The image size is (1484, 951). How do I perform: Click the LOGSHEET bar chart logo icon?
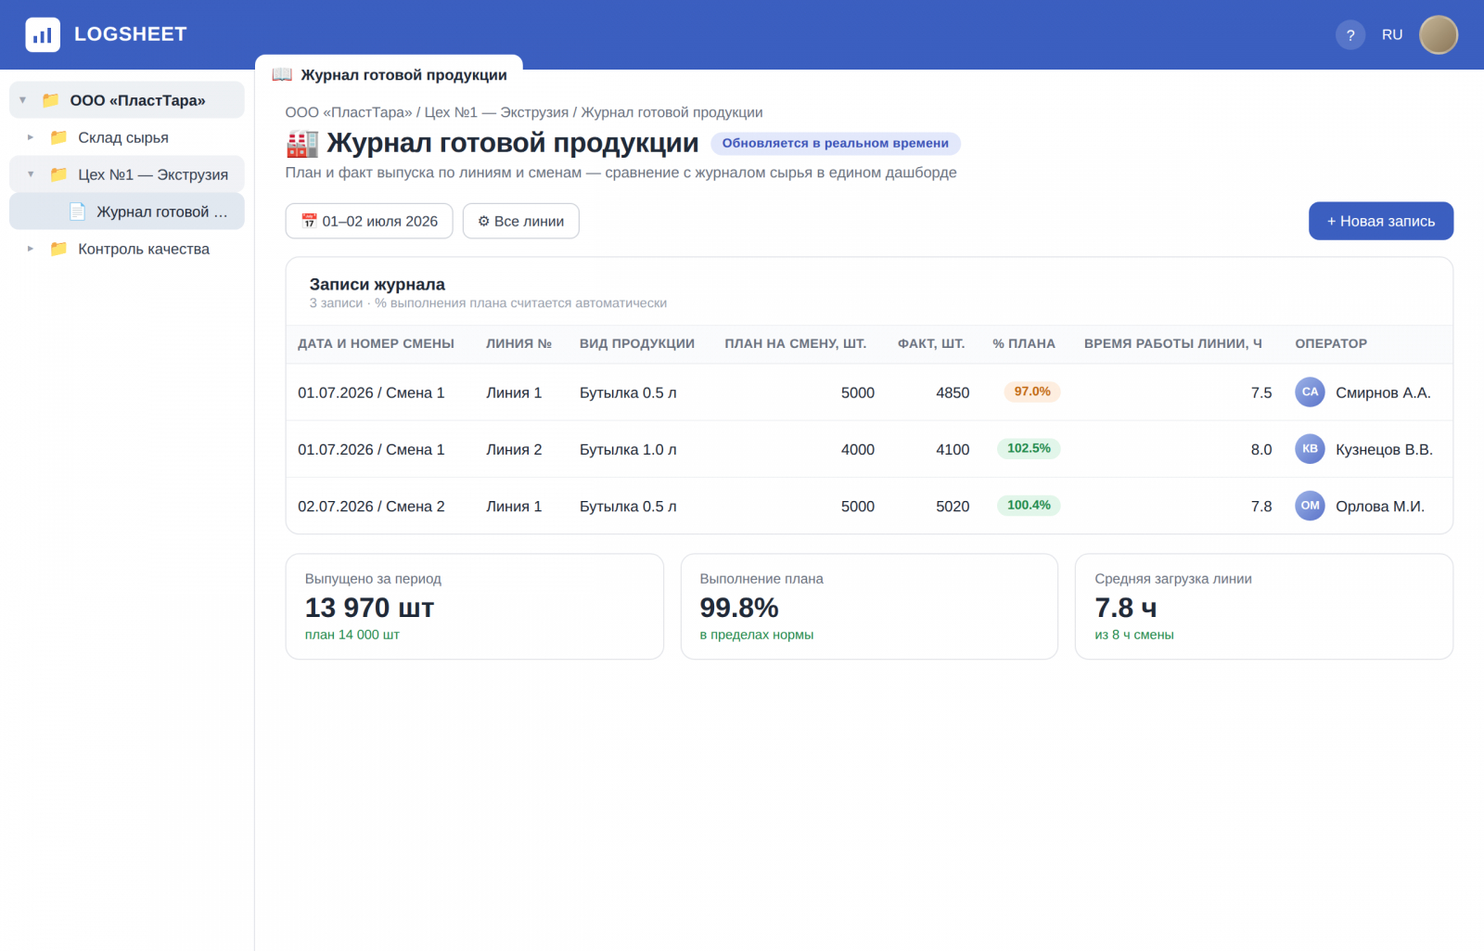(x=43, y=34)
